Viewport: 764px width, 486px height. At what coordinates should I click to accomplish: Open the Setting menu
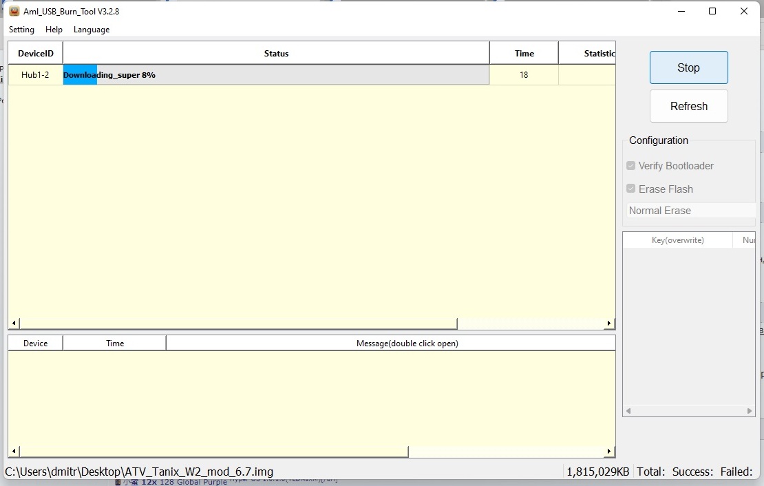point(21,30)
